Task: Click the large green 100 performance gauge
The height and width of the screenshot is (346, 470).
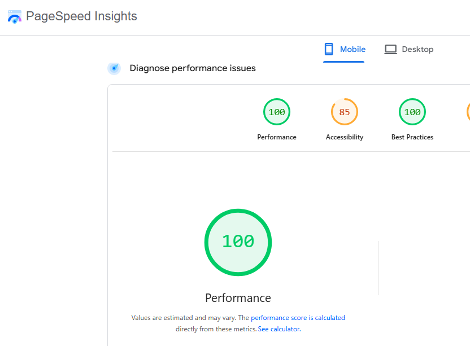Action: pyautogui.click(x=238, y=242)
